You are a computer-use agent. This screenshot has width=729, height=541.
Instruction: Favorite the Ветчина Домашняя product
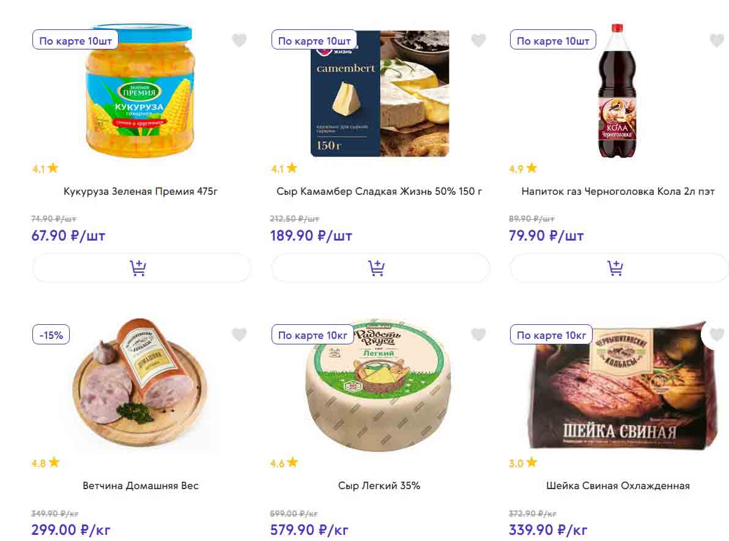(x=239, y=335)
